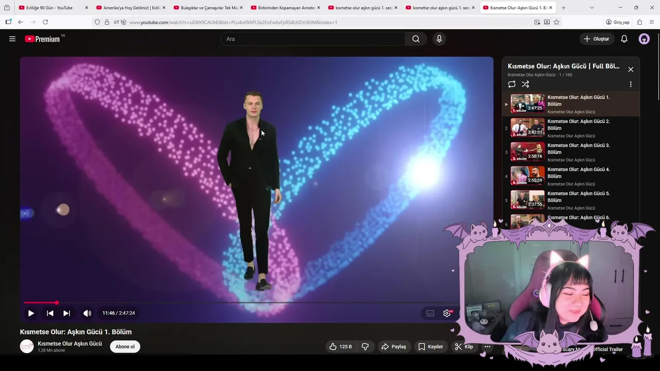The image size is (660, 371).
Task: Open playlist options three-dot menu
Action: pyautogui.click(x=631, y=84)
